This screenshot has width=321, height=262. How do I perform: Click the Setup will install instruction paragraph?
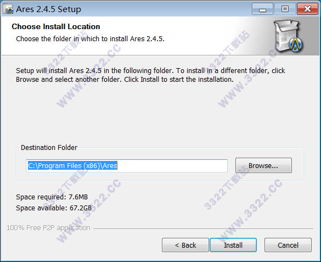(x=150, y=75)
